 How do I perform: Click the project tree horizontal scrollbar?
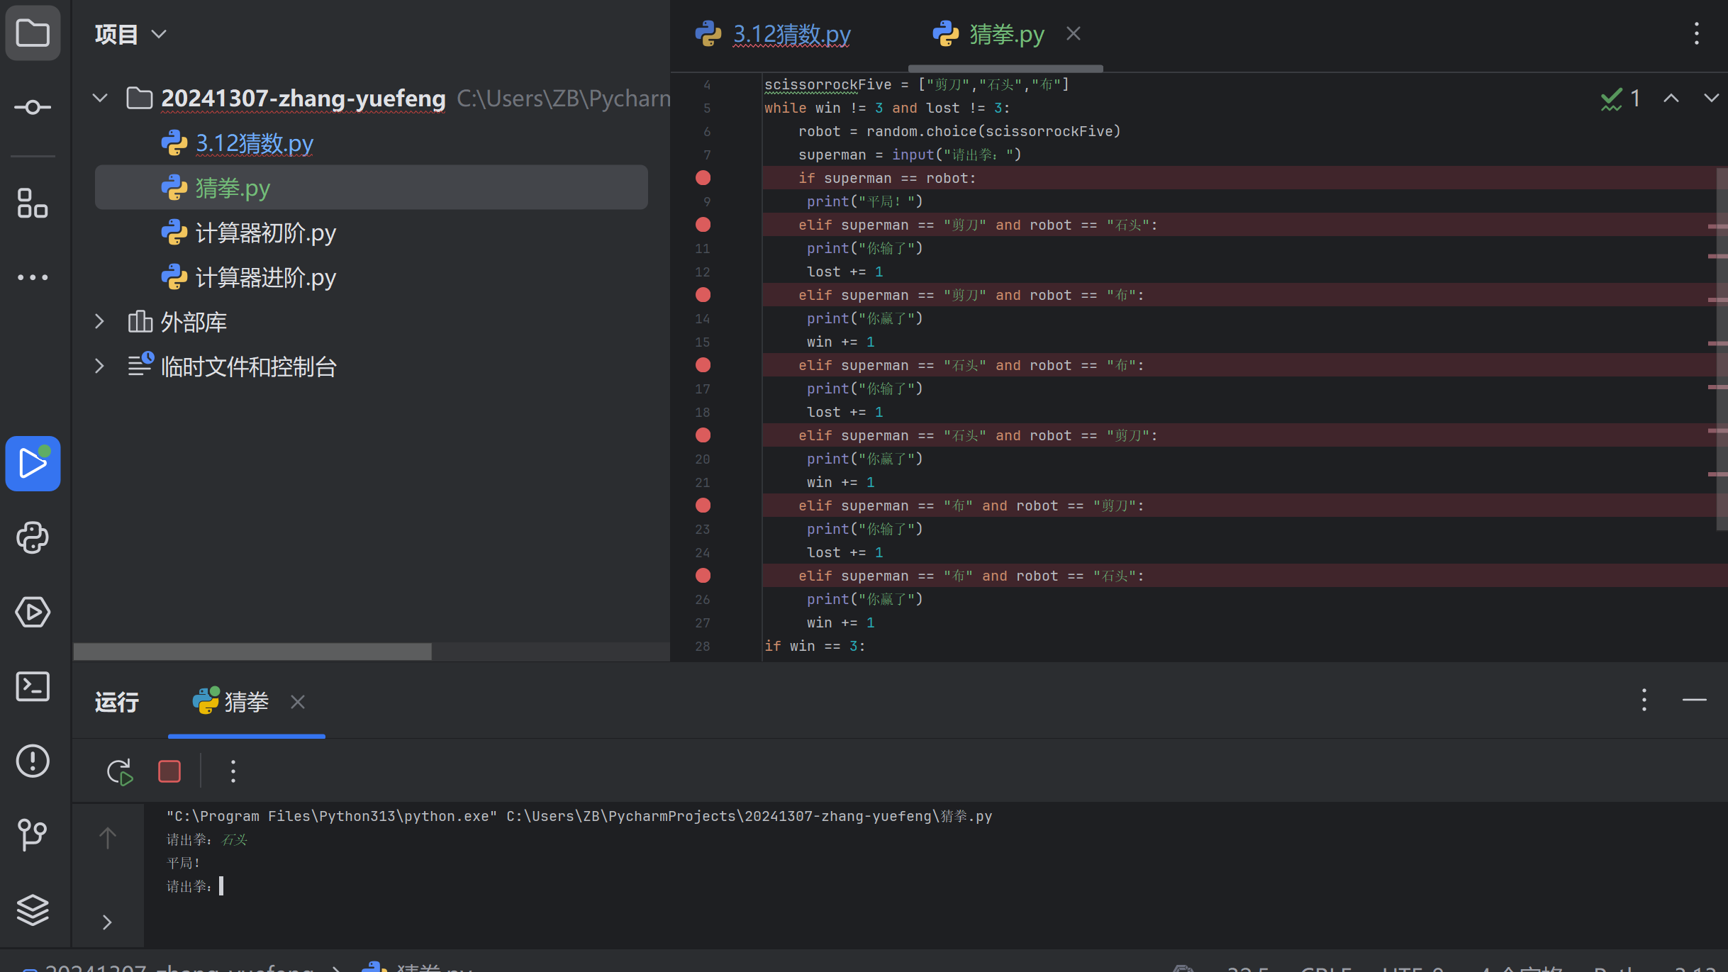[x=252, y=651]
